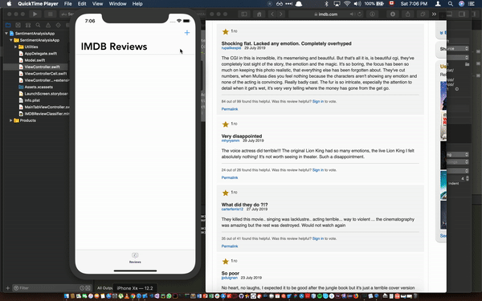Collapse SentimentAnalysisApp project root
Image resolution: width=482 pixels, height=301 pixels.
pos(6,34)
